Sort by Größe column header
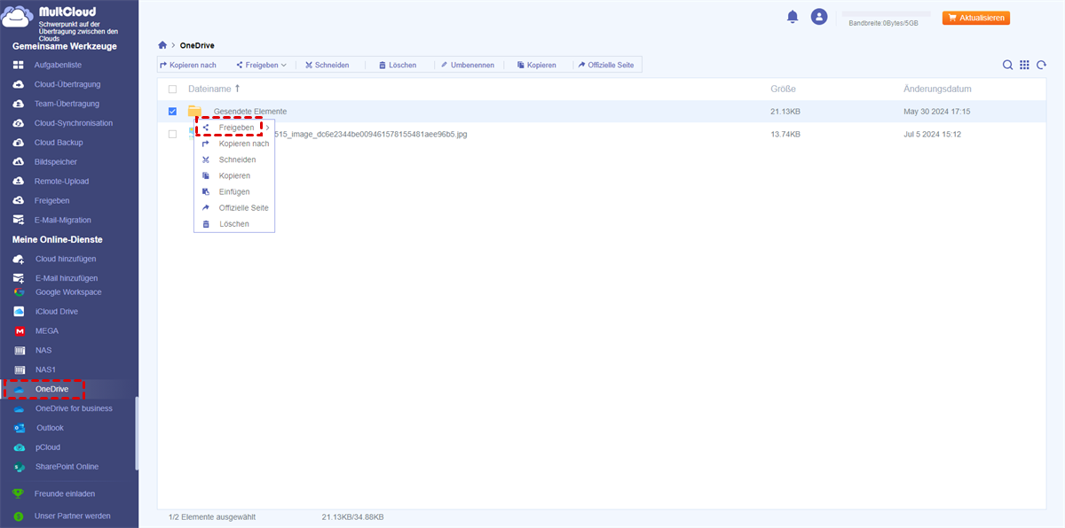Viewport: 1065px width, 528px height. [783, 89]
